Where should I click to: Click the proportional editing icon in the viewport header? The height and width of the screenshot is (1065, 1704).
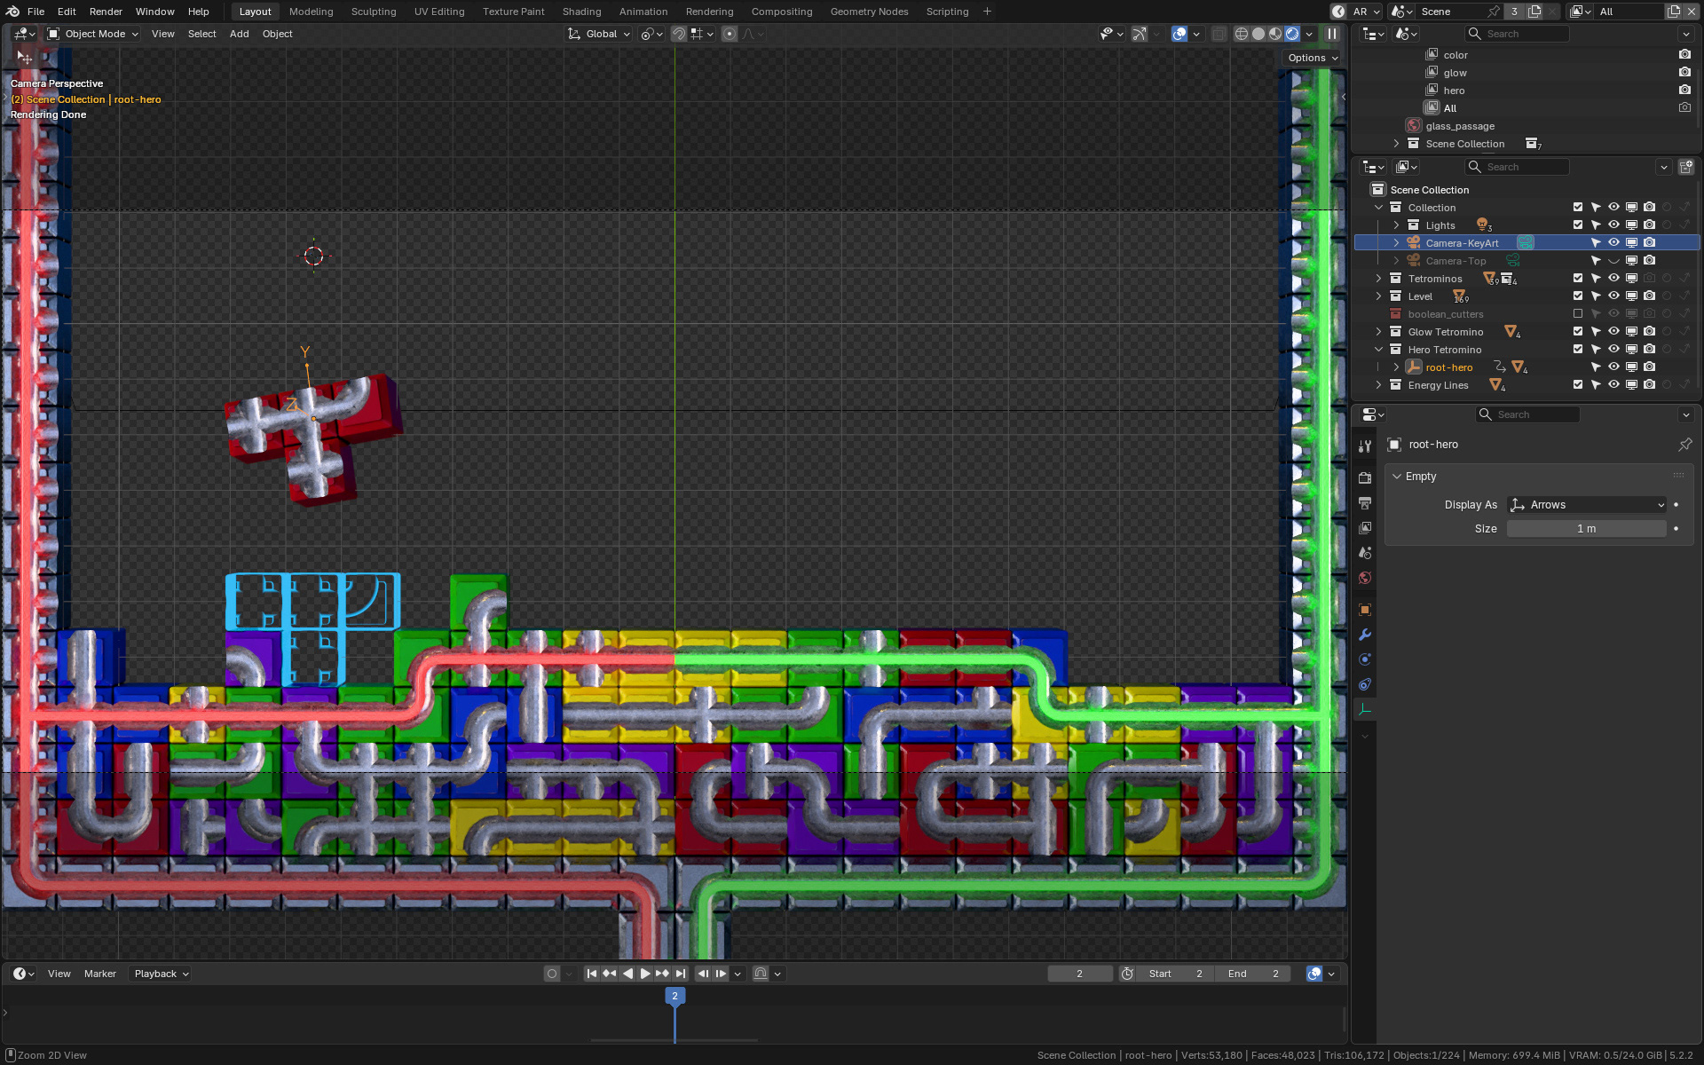point(730,34)
